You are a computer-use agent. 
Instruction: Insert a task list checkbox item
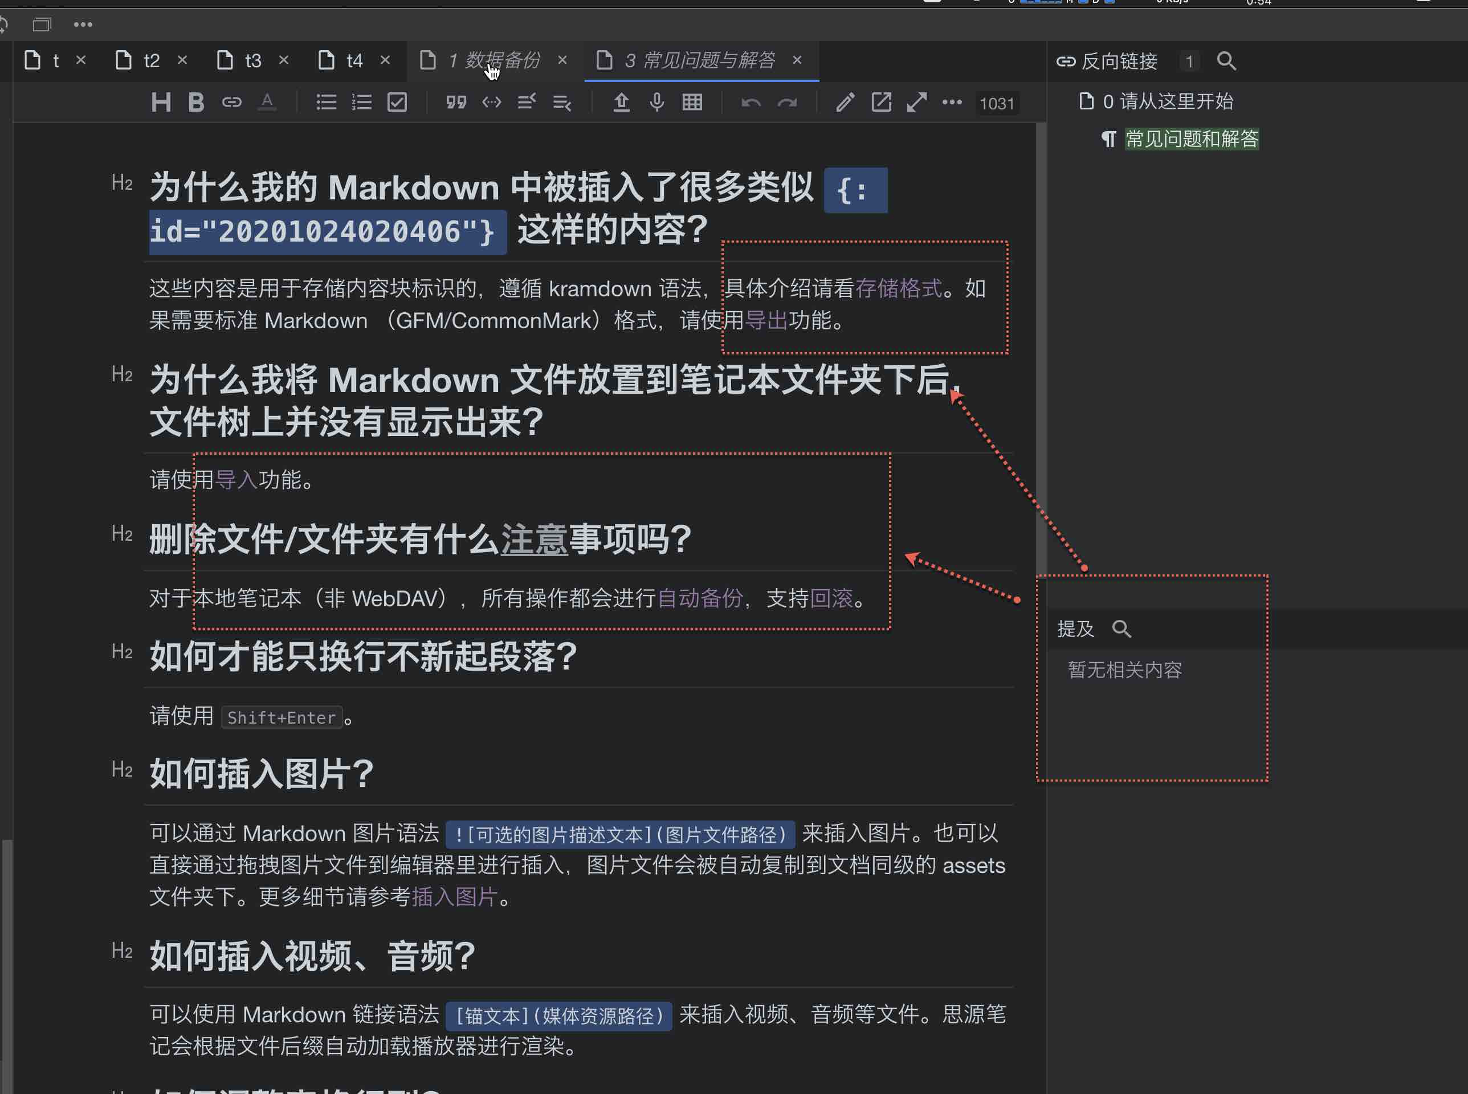[x=397, y=103]
